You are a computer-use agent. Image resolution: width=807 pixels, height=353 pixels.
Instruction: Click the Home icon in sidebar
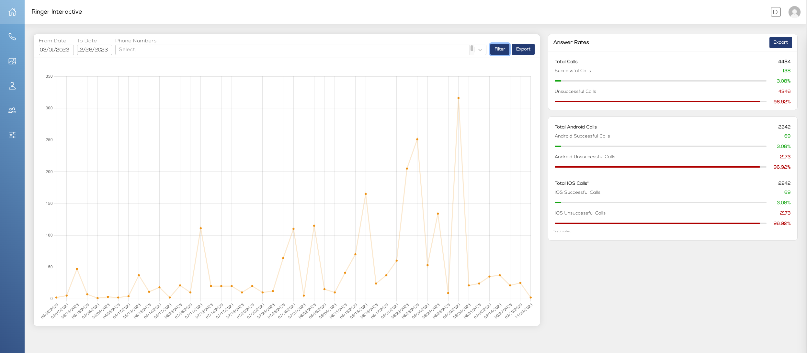(x=12, y=12)
